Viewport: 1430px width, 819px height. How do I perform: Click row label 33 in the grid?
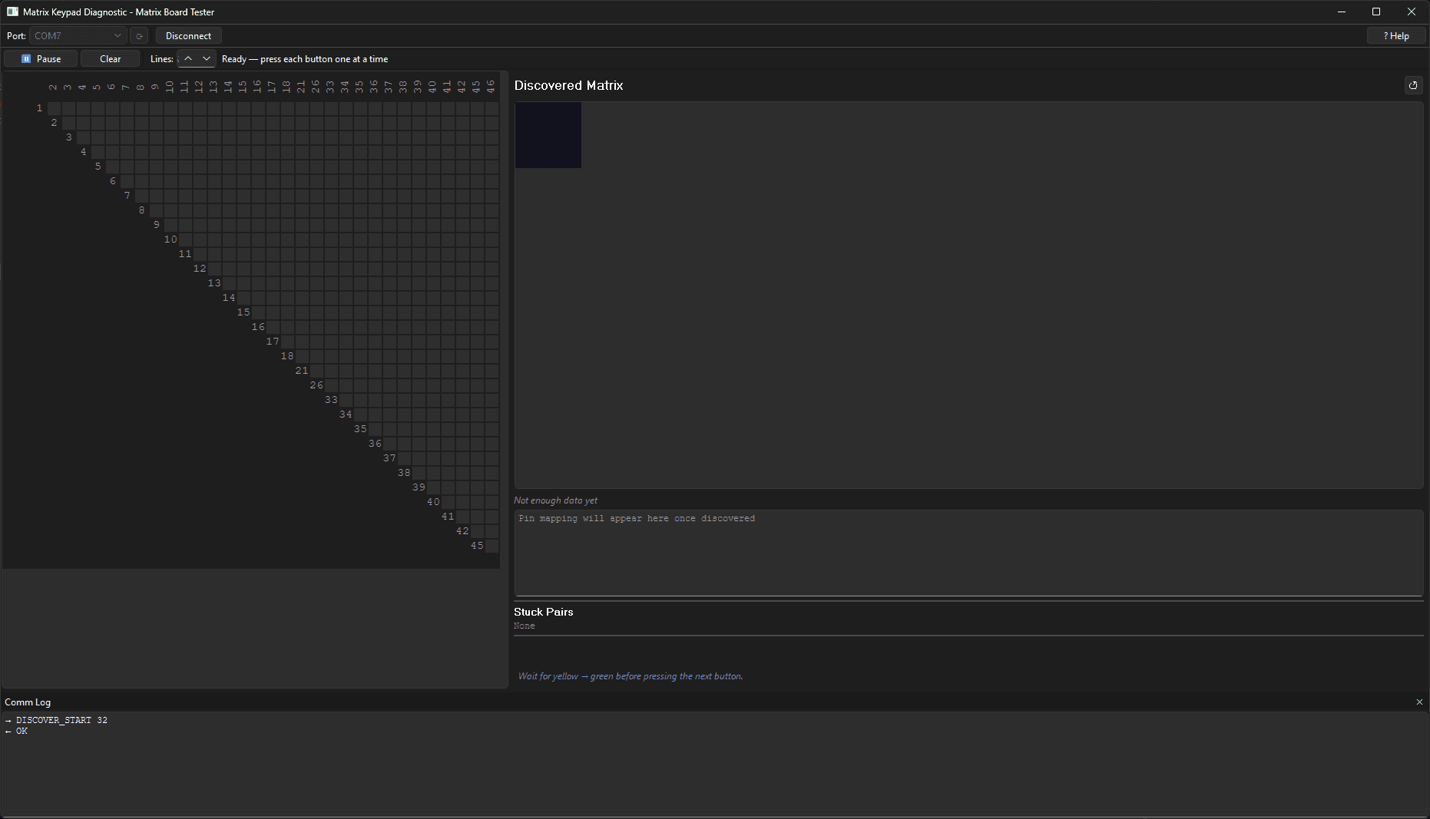[x=331, y=400]
